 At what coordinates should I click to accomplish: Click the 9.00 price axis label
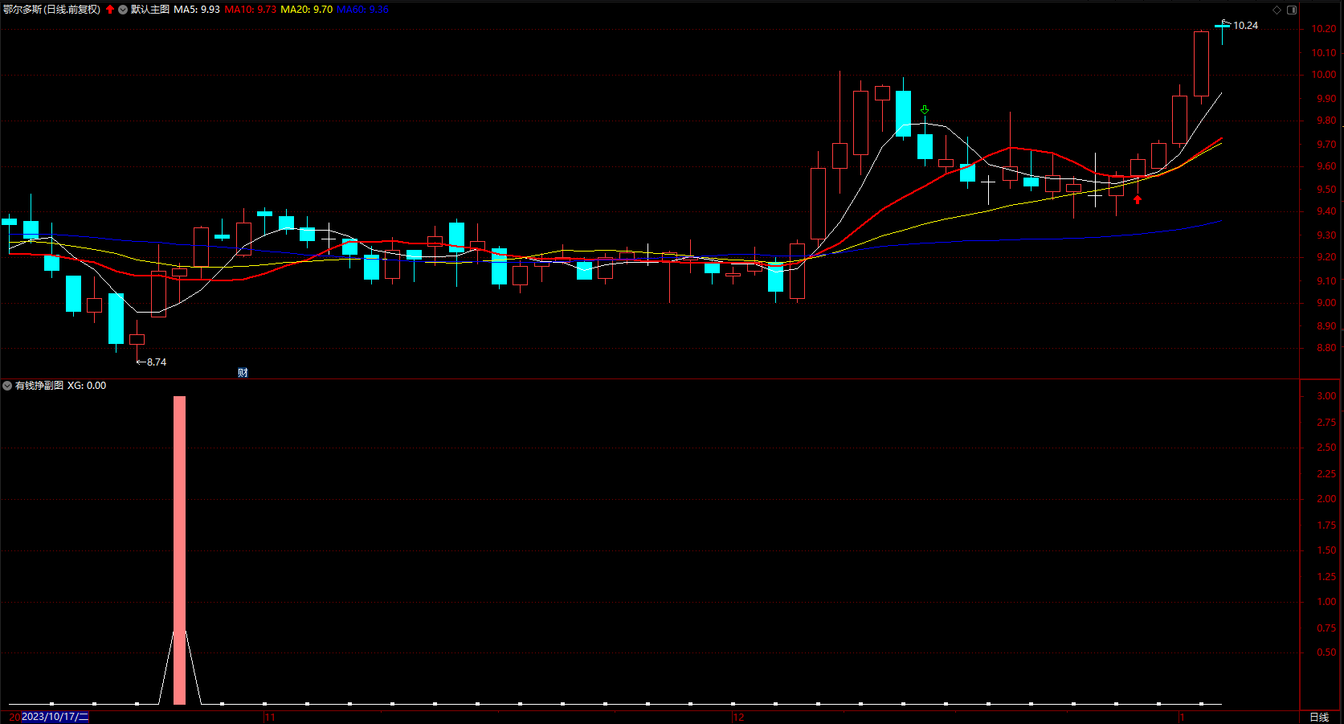point(1326,304)
